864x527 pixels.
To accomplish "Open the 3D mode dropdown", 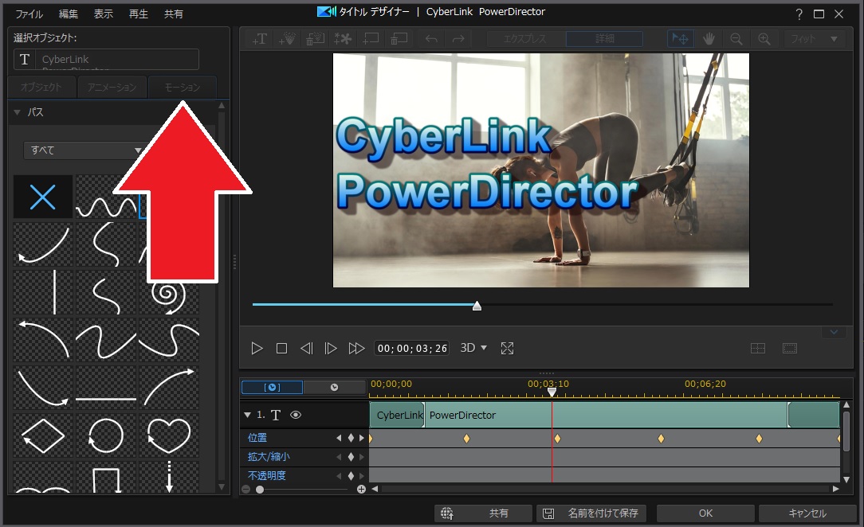I will tap(473, 348).
